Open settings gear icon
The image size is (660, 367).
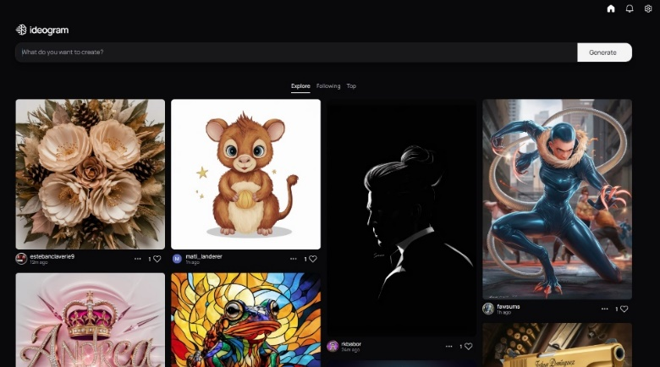tap(648, 8)
